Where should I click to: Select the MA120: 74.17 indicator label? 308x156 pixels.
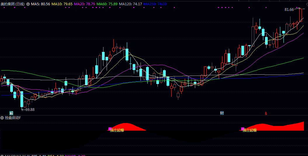(x=131, y=4)
